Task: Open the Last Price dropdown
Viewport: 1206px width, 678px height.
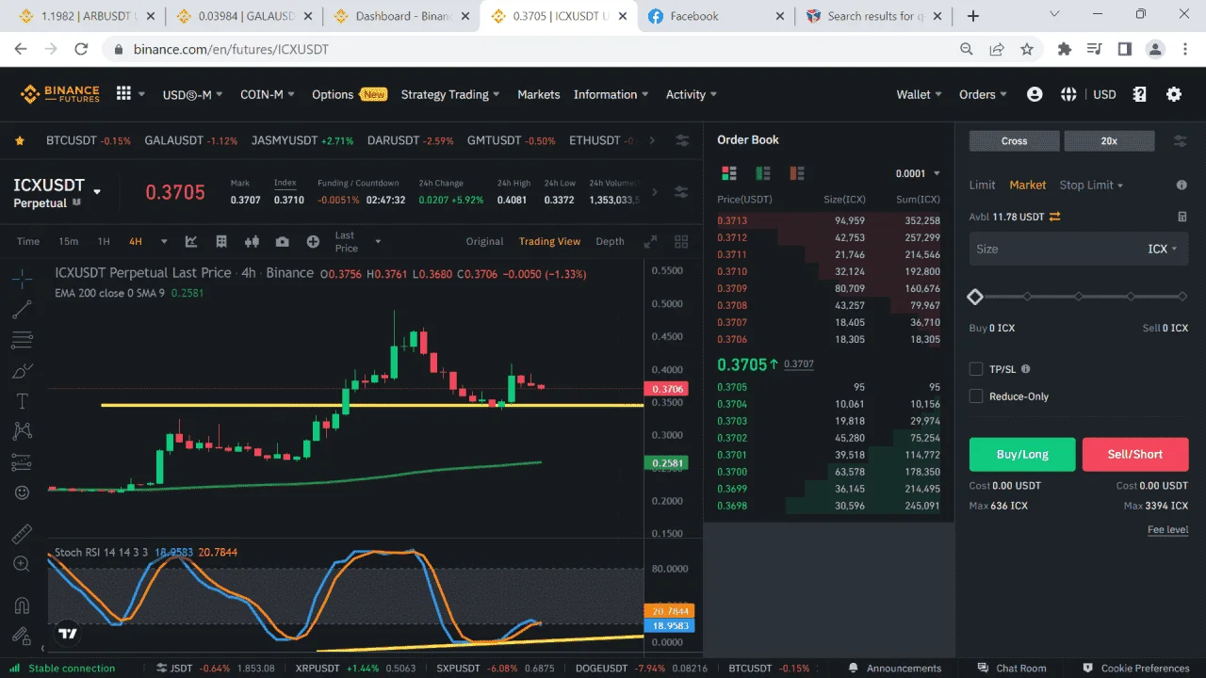Action: [x=357, y=241]
